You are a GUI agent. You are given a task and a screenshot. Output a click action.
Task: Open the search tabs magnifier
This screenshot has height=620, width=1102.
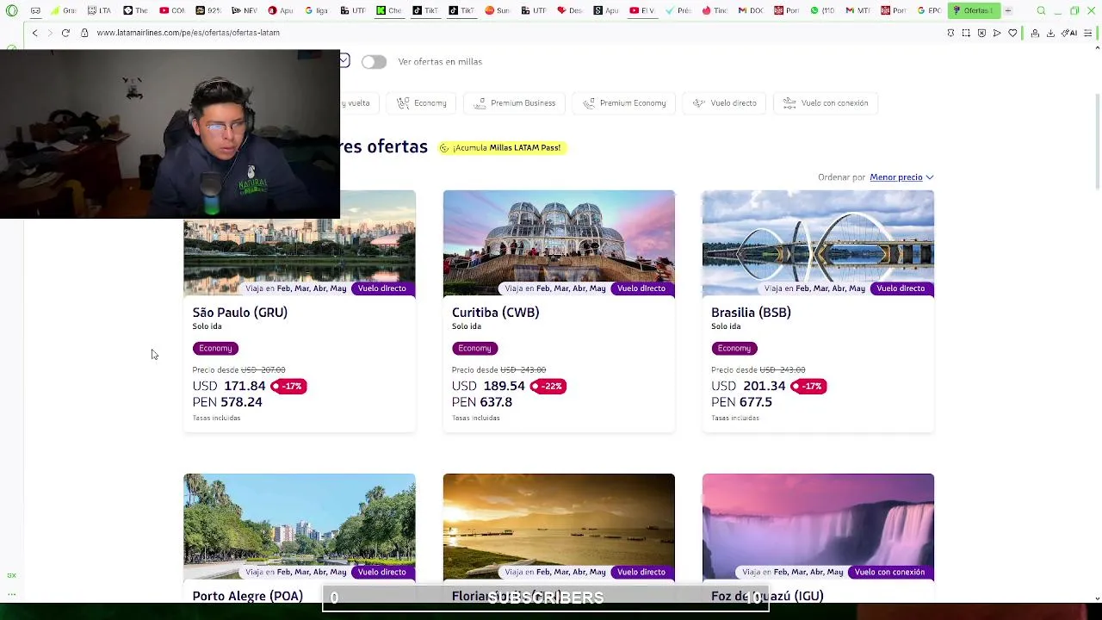[x=1041, y=10]
